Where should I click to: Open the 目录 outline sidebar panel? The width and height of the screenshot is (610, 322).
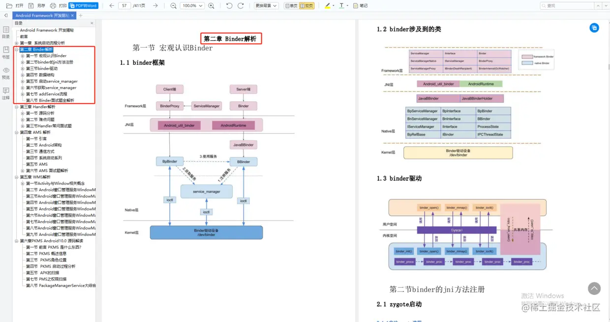tap(6, 32)
